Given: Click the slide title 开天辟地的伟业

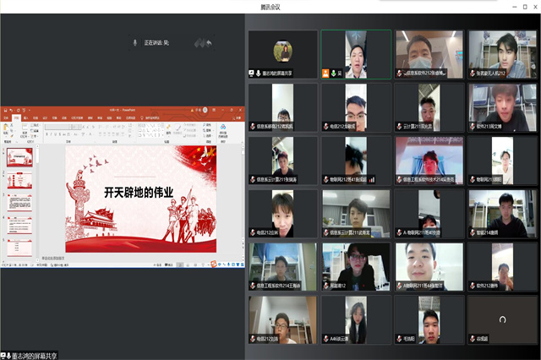Looking at the screenshot, I should [139, 192].
